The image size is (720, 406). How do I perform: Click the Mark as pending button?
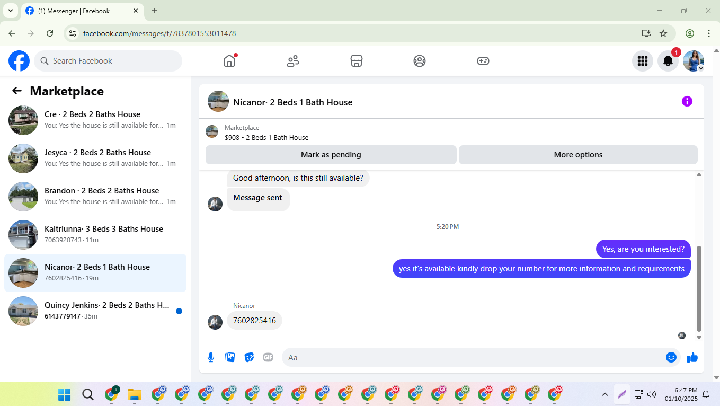(331, 155)
